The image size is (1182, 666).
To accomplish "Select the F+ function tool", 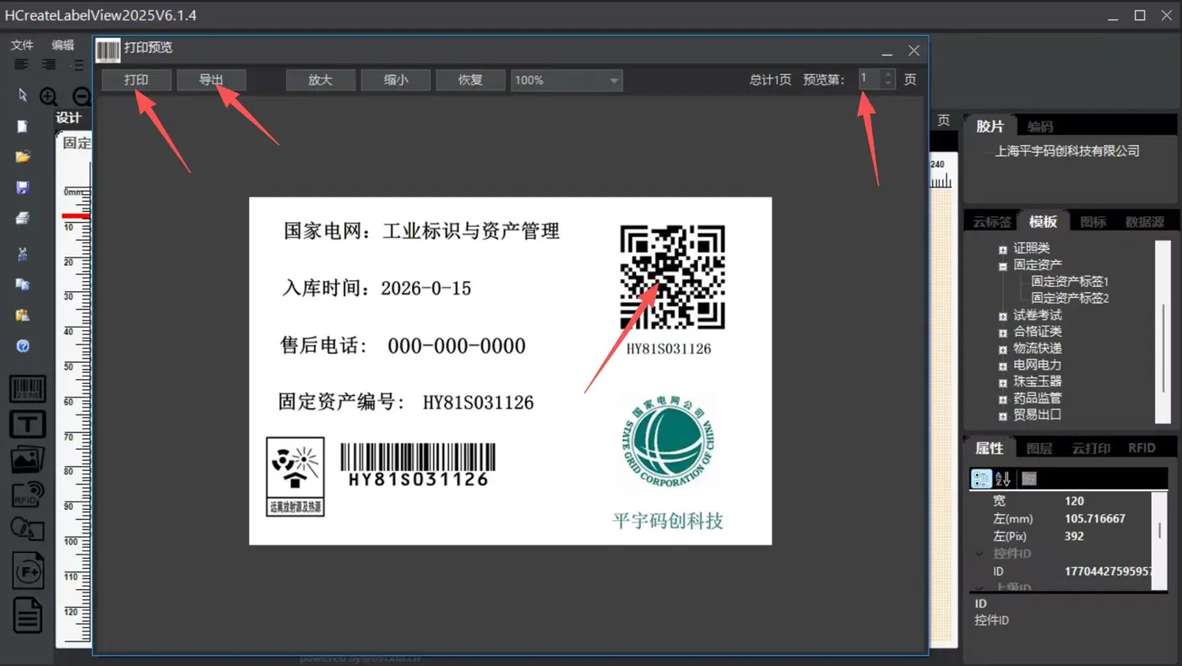I will tap(27, 572).
